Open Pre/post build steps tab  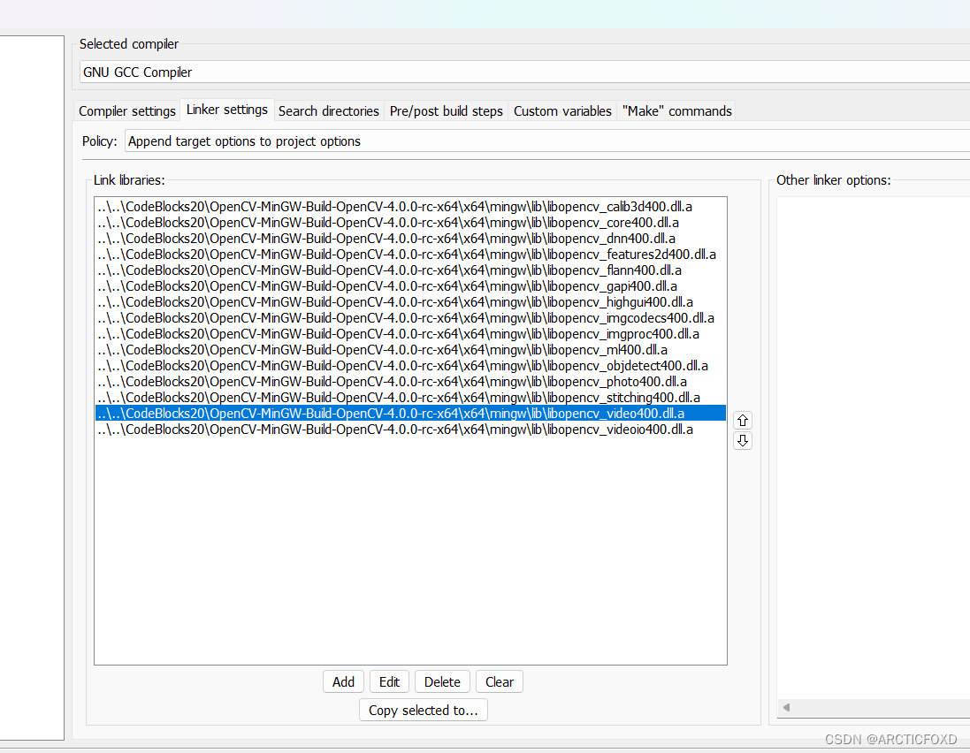[x=446, y=111]
